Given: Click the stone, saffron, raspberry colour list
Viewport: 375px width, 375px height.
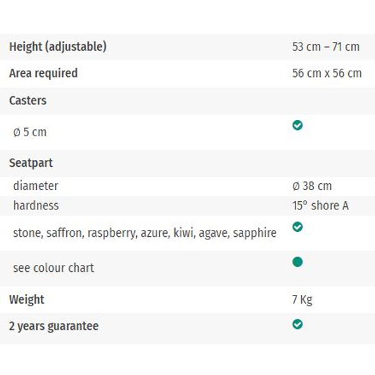Looking at the screenshot, I should coord(145,233).
